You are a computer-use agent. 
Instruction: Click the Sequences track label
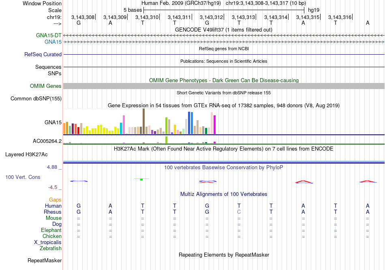[48, 67]
